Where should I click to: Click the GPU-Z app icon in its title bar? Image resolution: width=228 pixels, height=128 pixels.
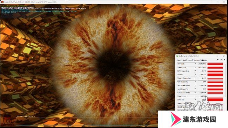point(177,56)
